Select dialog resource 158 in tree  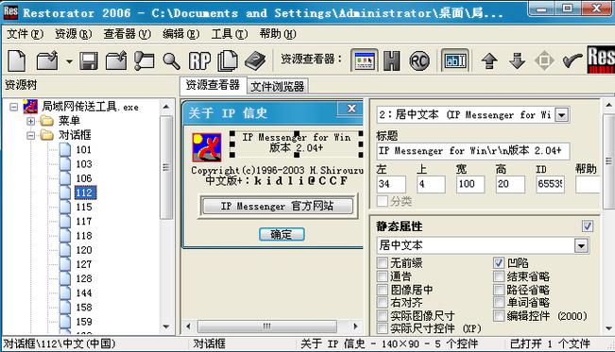click(83, 308)
